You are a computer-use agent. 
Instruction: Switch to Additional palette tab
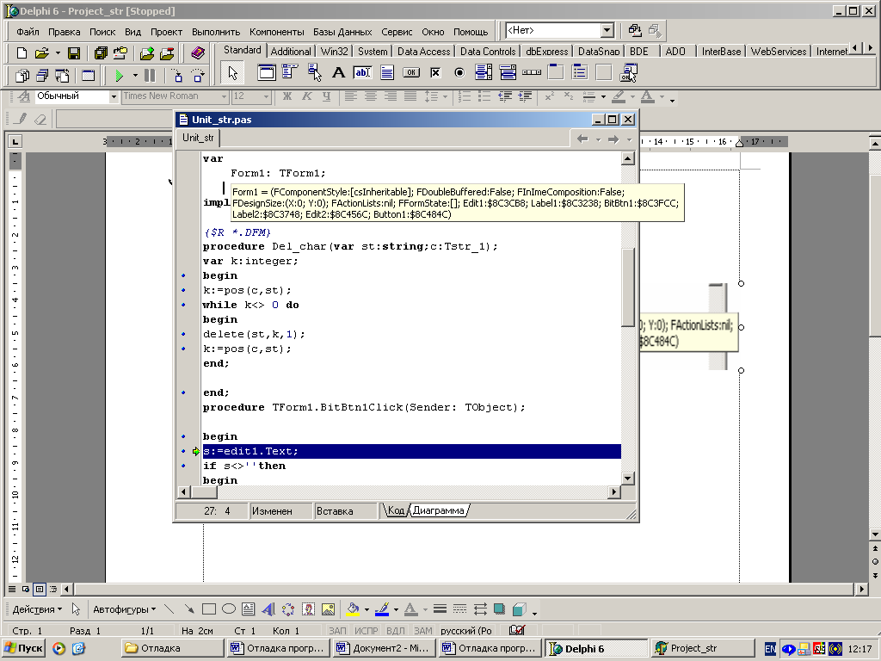click(291, 51)
